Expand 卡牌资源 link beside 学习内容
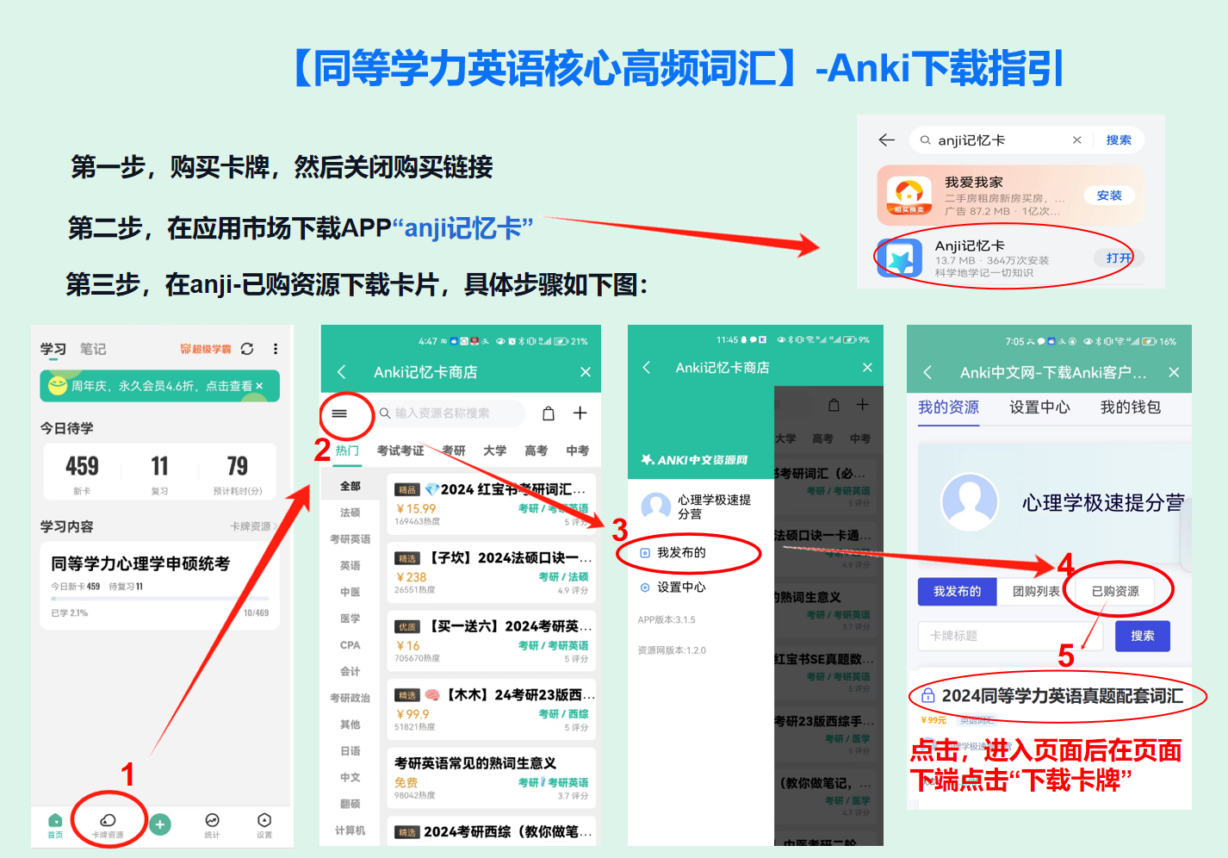This screenshot has height=858, width=1228. pos(253,526)
